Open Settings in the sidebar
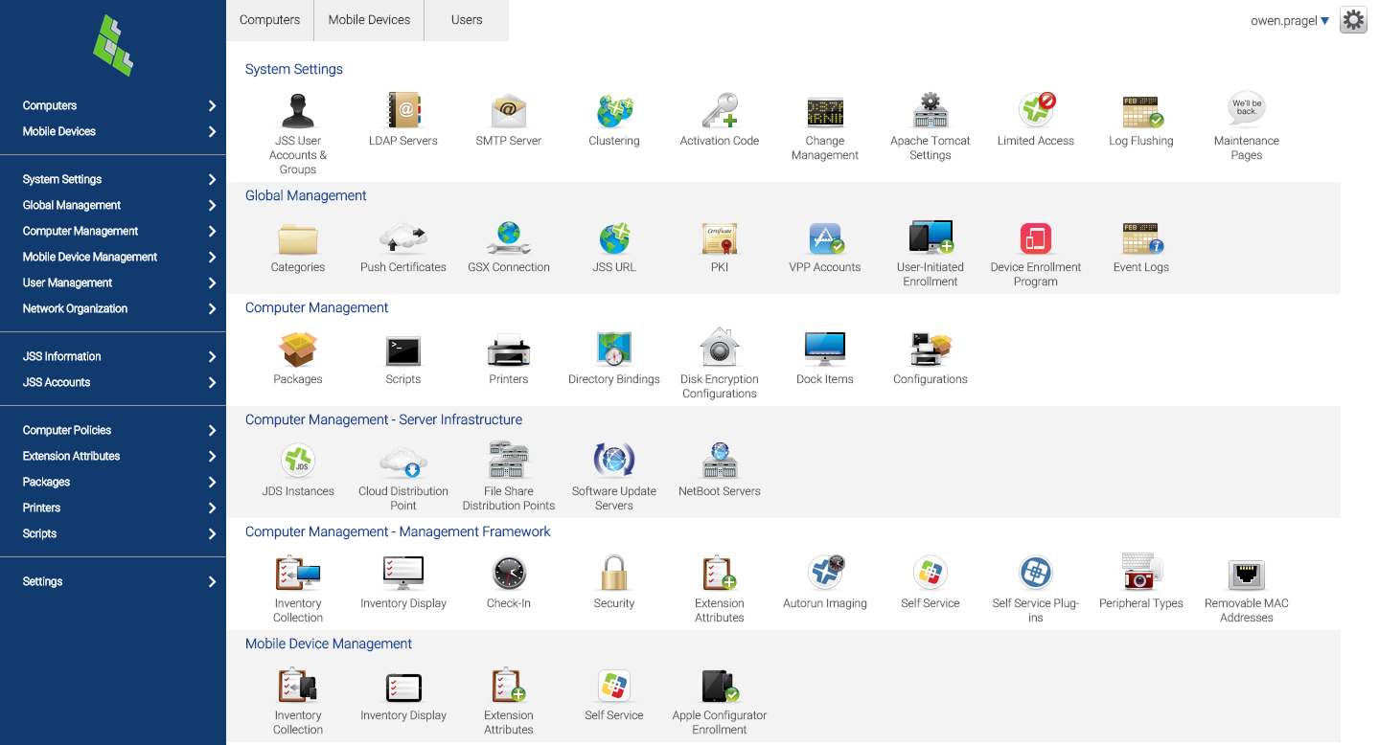This screenshot has width=1379, height=745. 113,582
